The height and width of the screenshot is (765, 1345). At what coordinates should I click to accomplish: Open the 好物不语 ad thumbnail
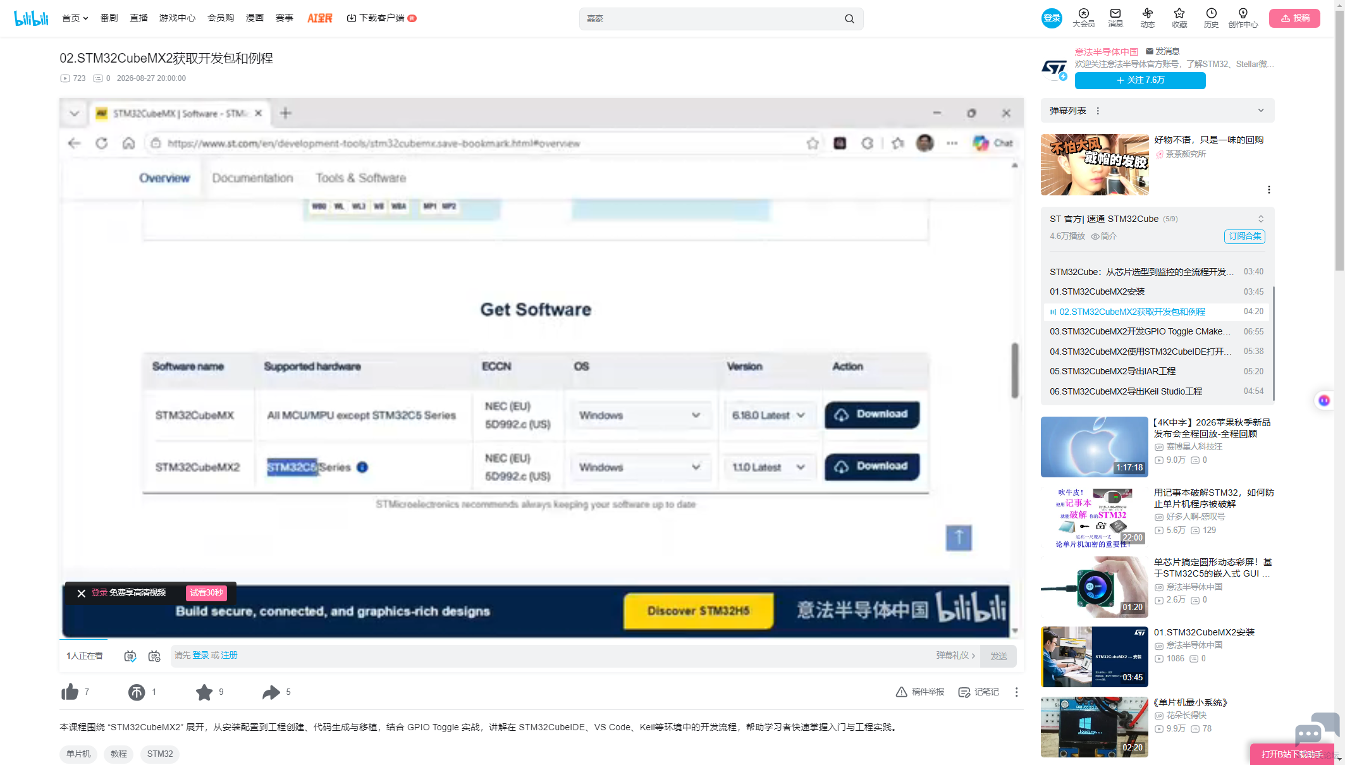pos(1095,164)
